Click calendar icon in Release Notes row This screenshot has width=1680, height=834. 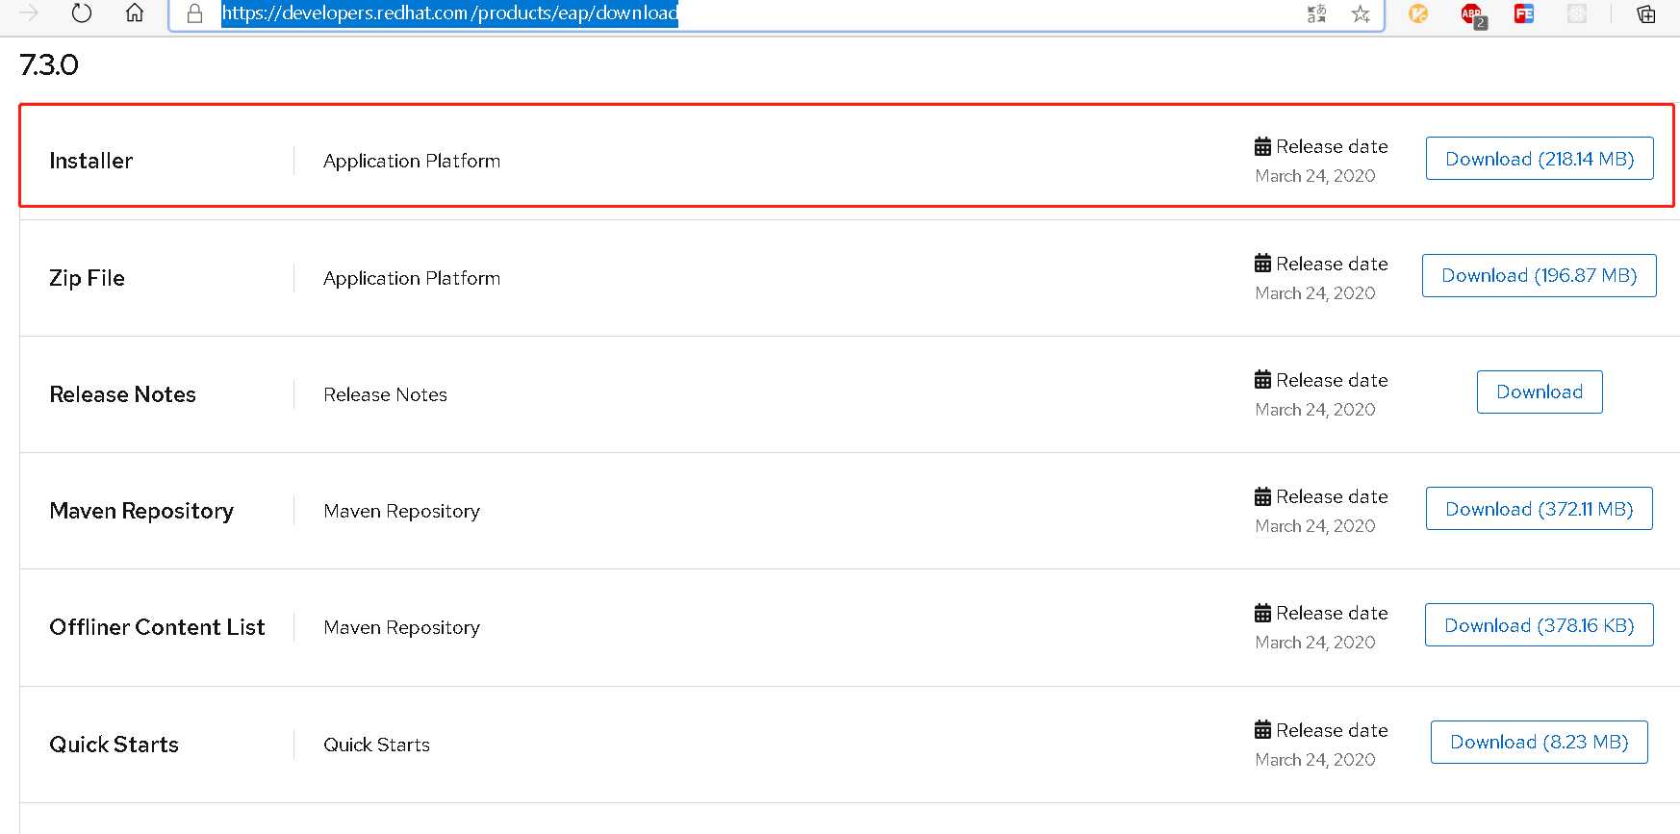(x=1263, y=379)
